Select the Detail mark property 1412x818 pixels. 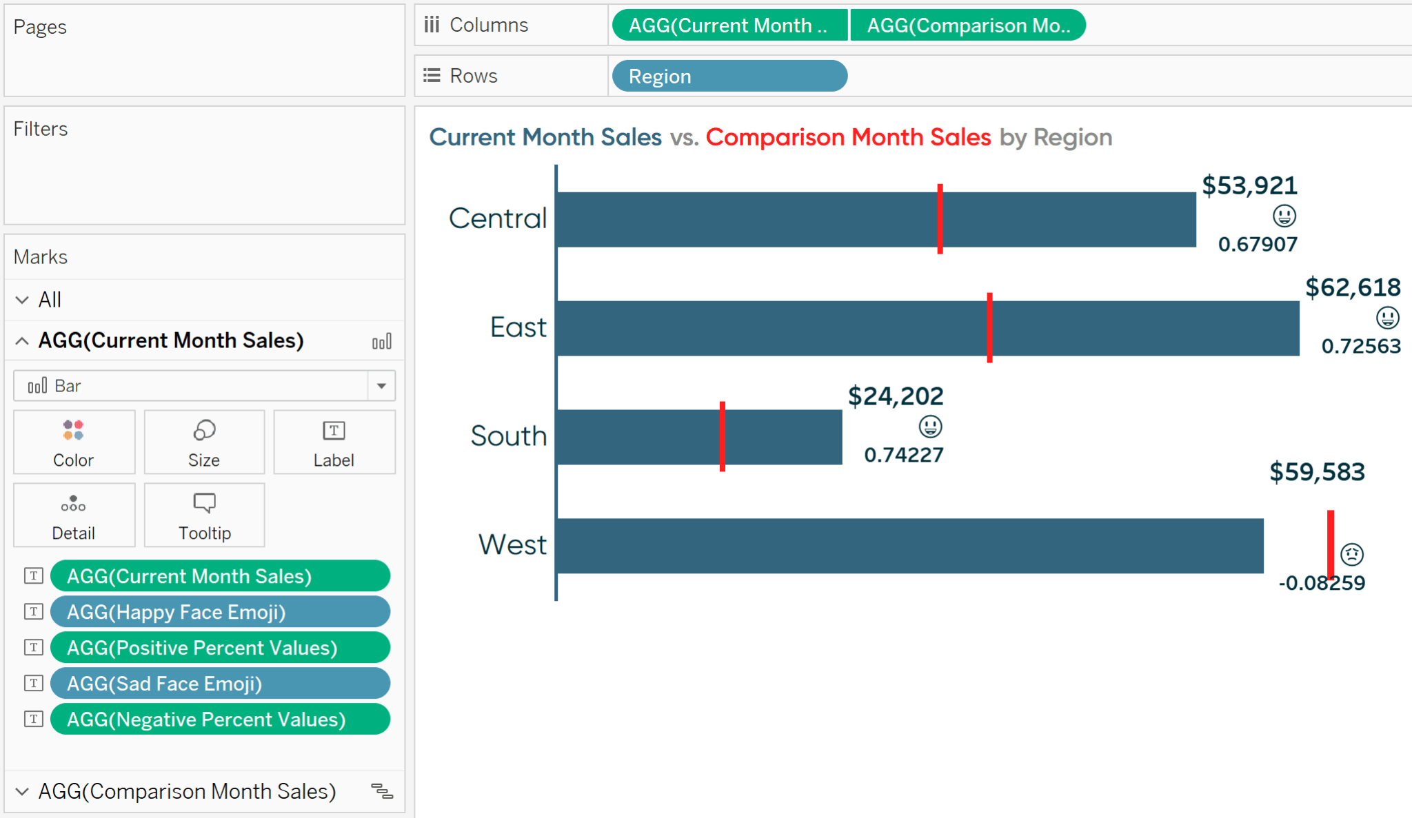click(73, 514)
